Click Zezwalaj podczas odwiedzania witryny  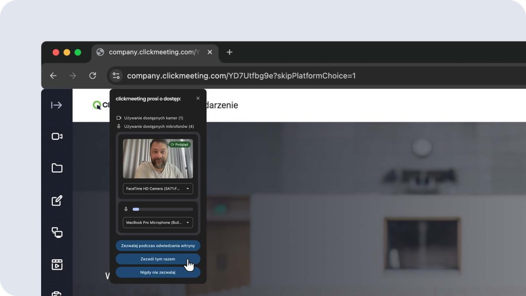coord(158,246)
